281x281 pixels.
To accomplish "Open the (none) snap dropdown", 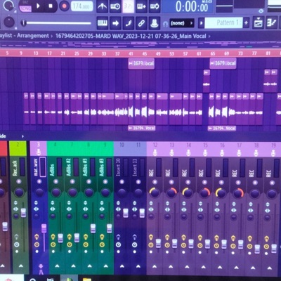I will (182, 23).
